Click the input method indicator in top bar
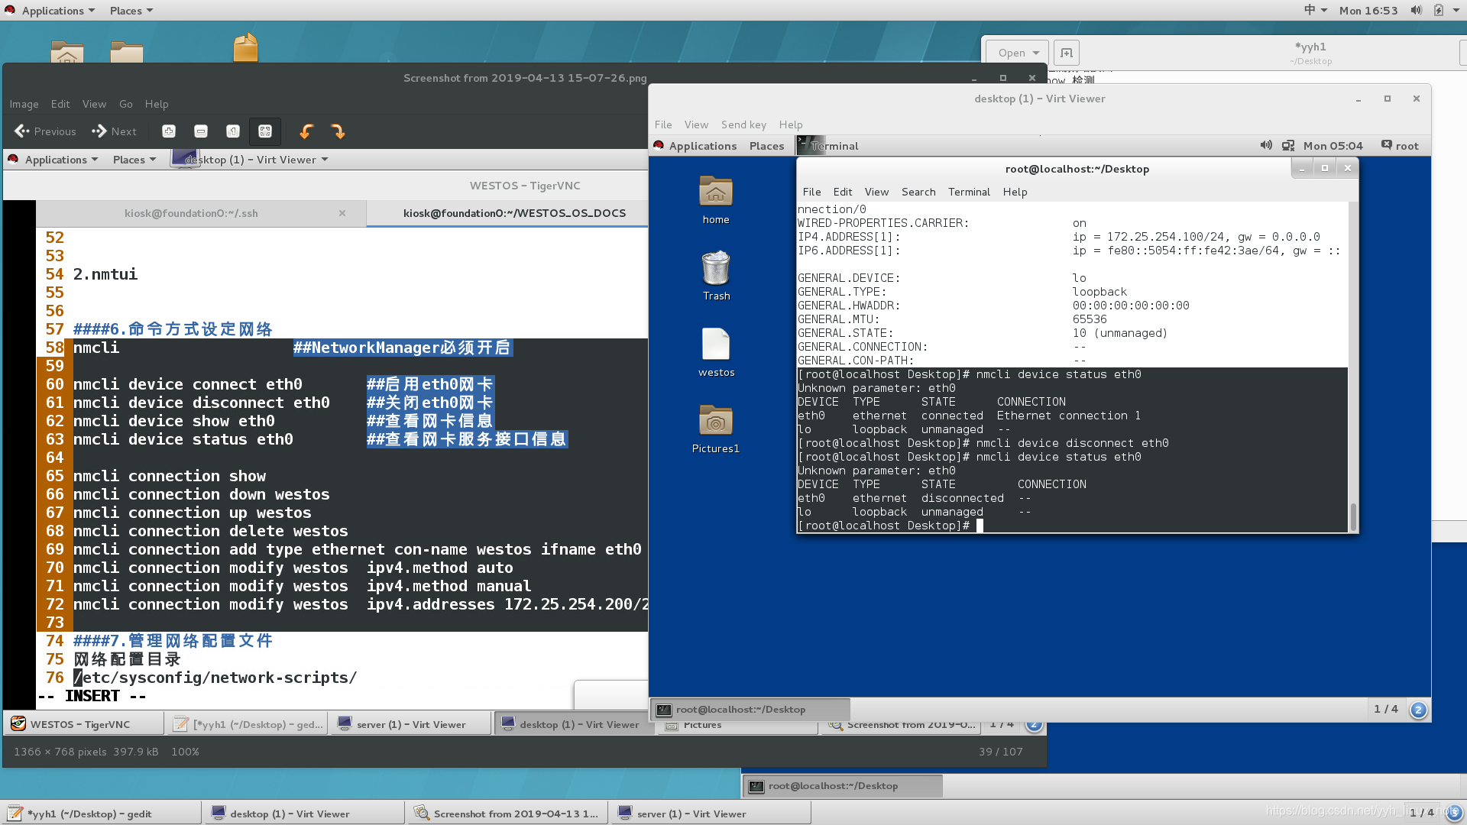 tap(1310, 10)
